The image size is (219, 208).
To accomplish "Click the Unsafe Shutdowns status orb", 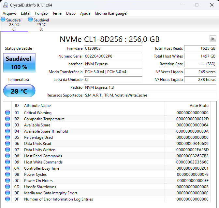I will click(x=7, y=187).
